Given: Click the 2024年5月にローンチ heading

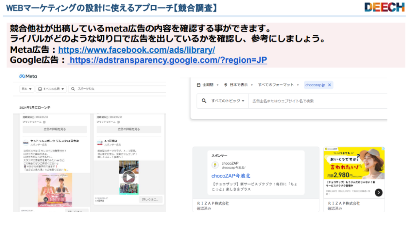Looking at the screenshot, I should point(35,108).
